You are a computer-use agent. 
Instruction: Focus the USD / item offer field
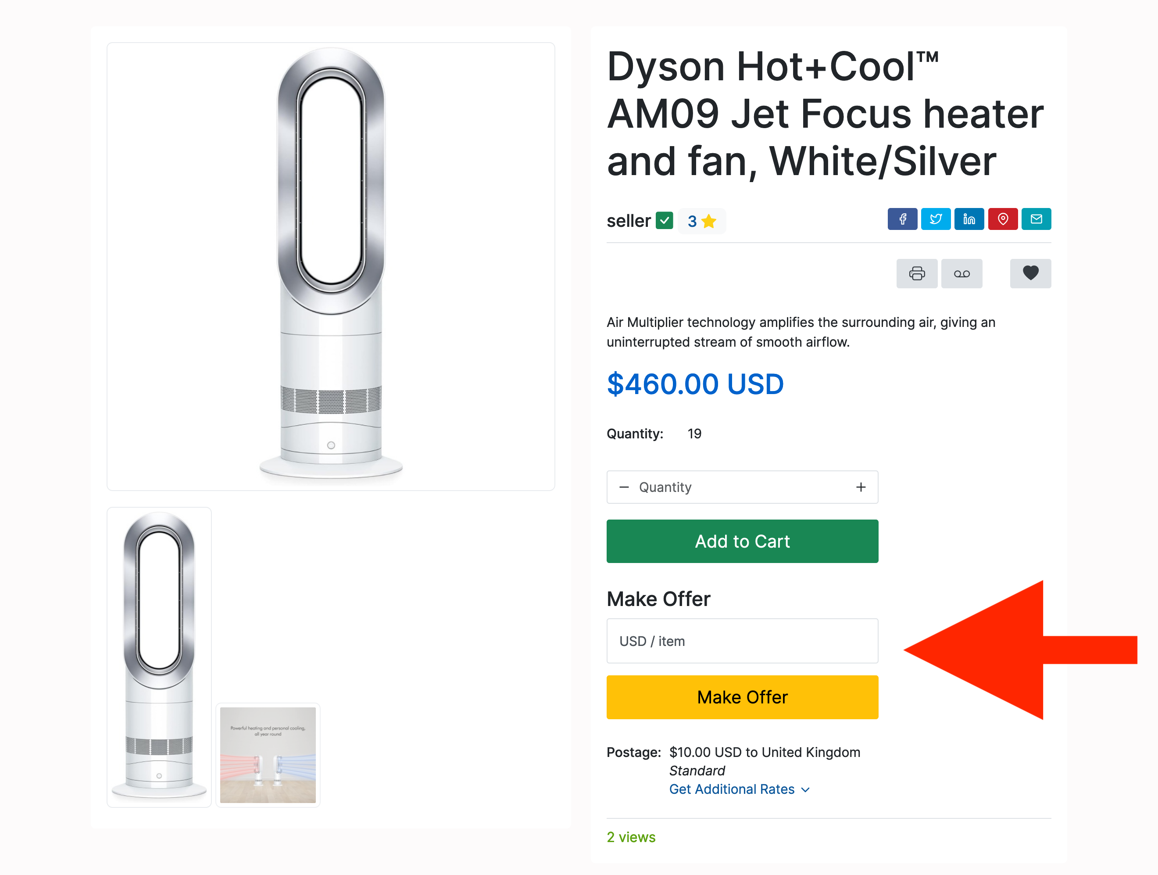click(x=742, y=642)
